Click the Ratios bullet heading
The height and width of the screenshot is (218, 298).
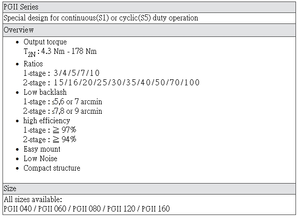(33, 64)
